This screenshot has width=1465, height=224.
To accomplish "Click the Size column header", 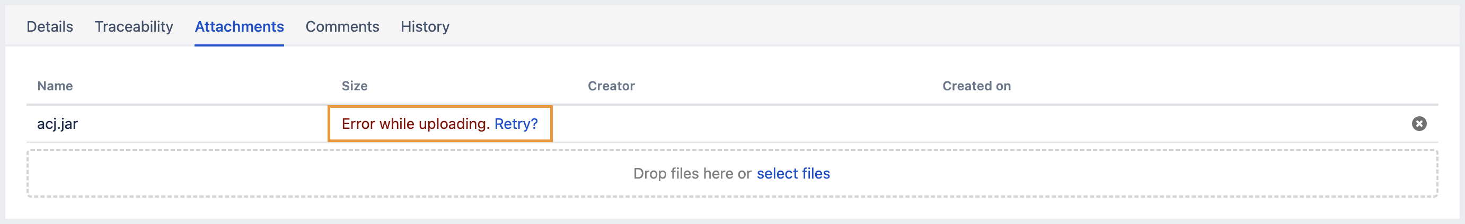I will point(354,86).
